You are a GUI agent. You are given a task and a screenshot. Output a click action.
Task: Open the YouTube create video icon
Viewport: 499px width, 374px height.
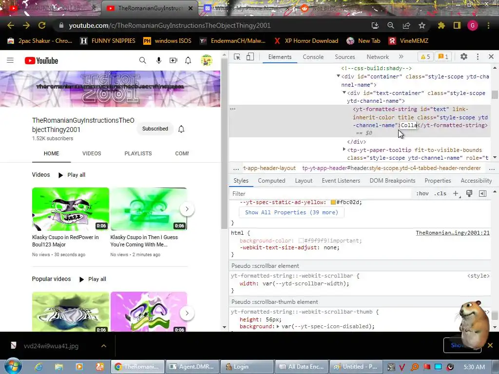(x=173, y=60)
